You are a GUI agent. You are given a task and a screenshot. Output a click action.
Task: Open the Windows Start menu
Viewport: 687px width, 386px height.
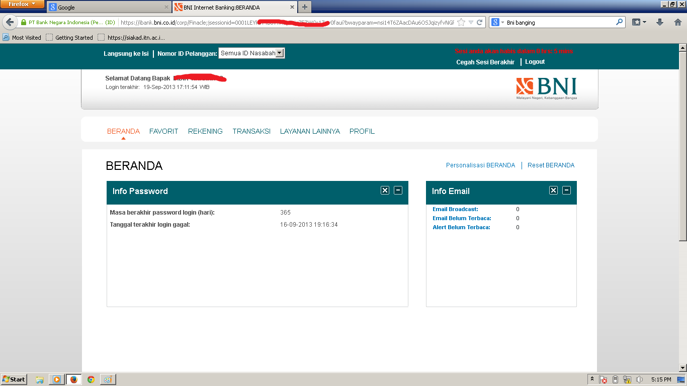[x=14, y=379]
